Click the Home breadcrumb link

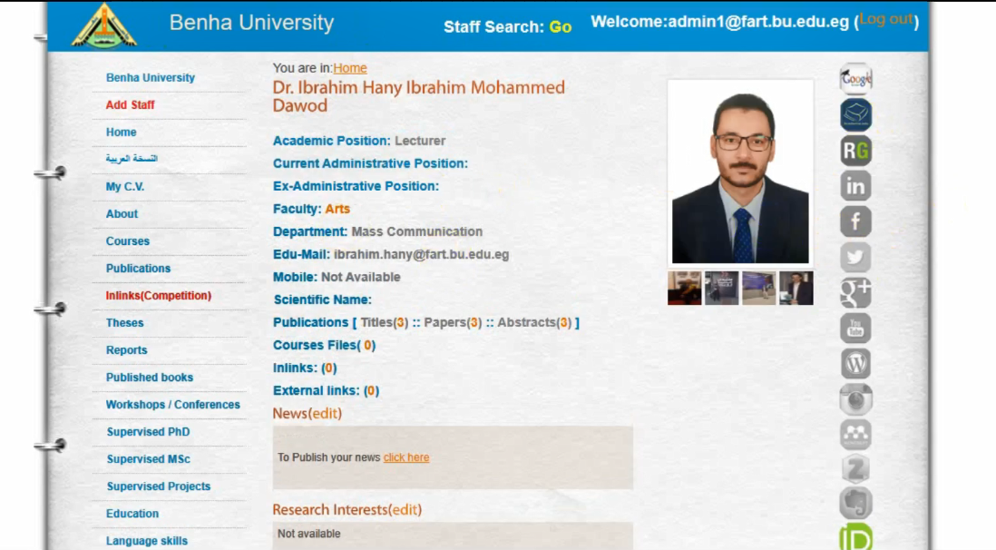pos(350,68)
